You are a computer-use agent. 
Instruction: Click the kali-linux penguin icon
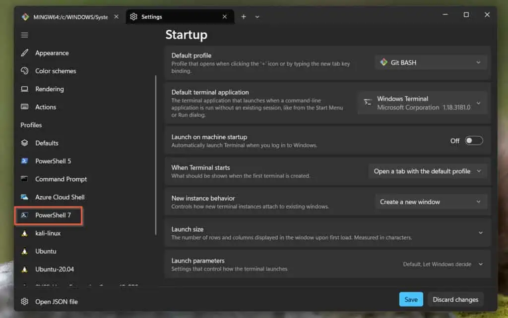(x=25, y=233)
